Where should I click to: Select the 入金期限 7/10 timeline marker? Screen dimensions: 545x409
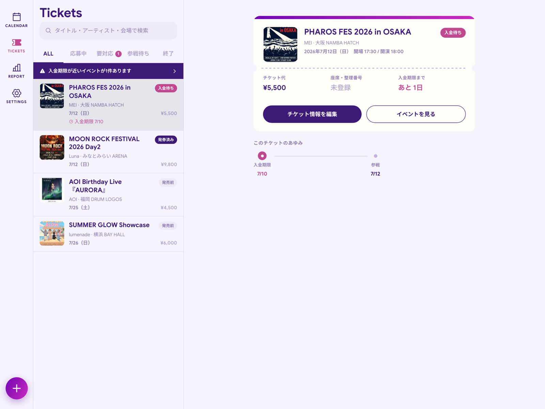coord(262,156)
